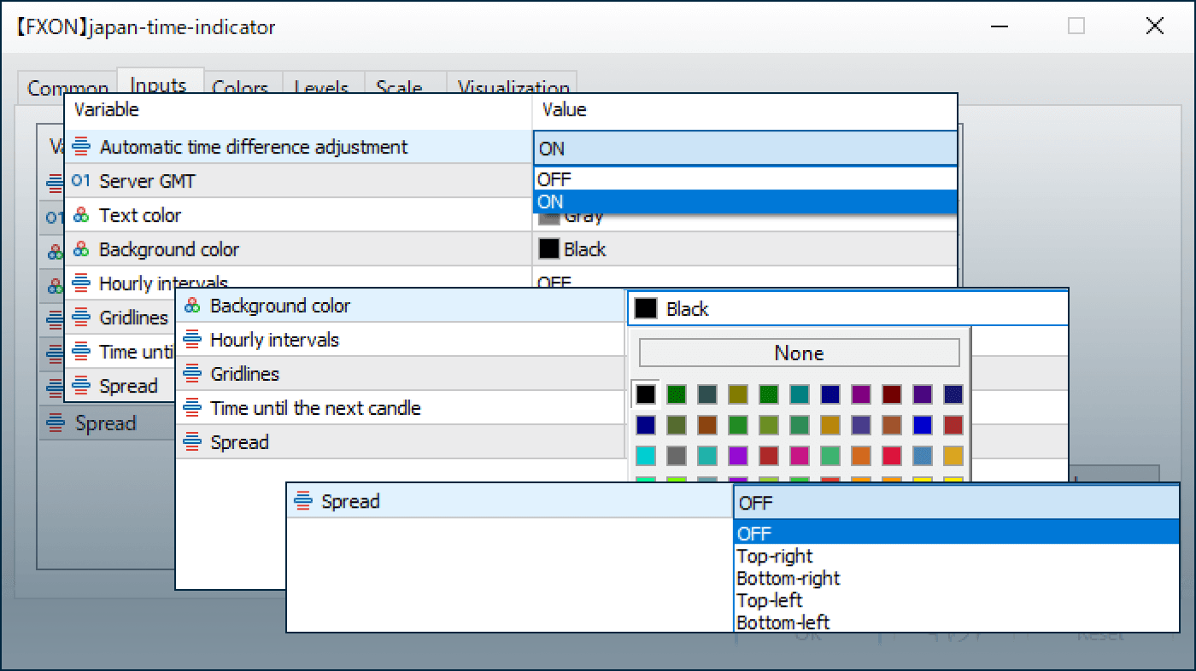Pick the olive swatch in the palette
The height and width of the screenshot is (671, 1196).
point(738,394)
